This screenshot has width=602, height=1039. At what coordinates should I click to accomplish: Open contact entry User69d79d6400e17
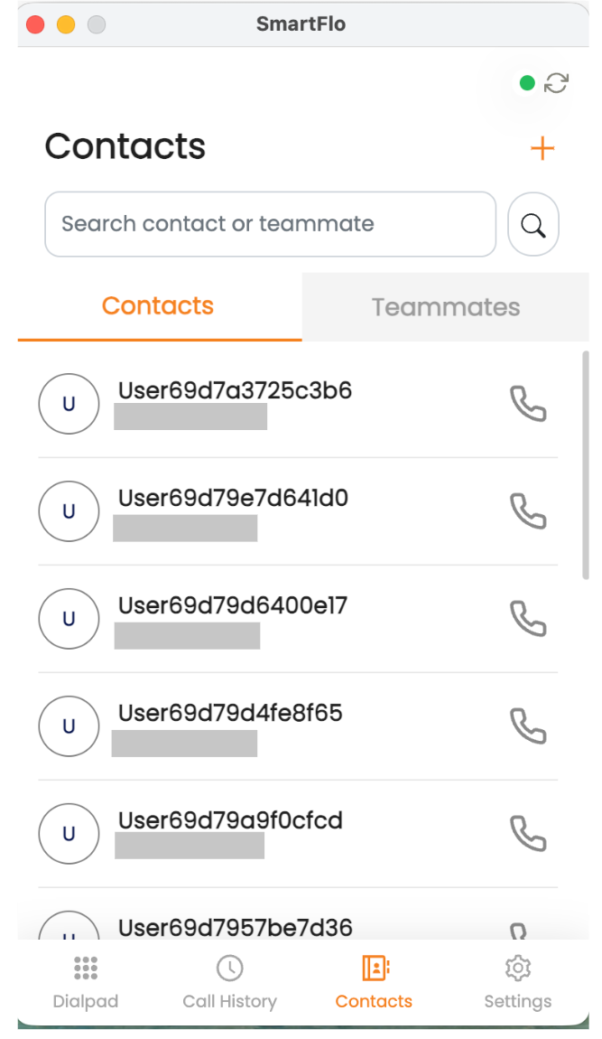(298, 619)
